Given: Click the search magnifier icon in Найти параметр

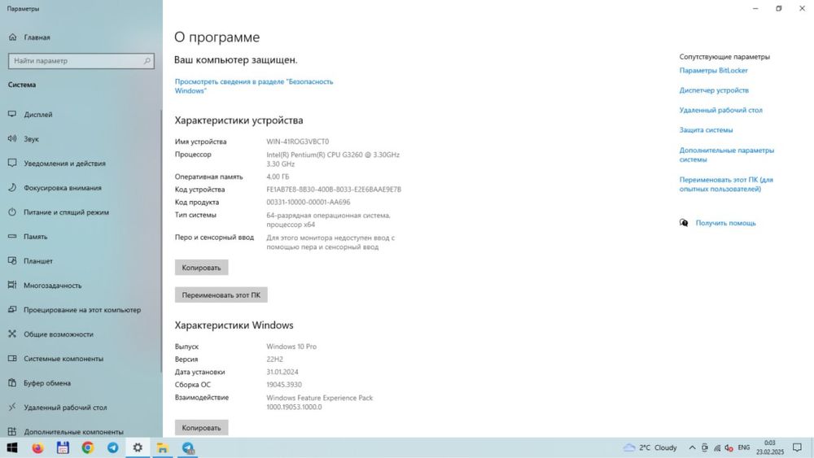Looking at the screenshot, I should [147, 61].
